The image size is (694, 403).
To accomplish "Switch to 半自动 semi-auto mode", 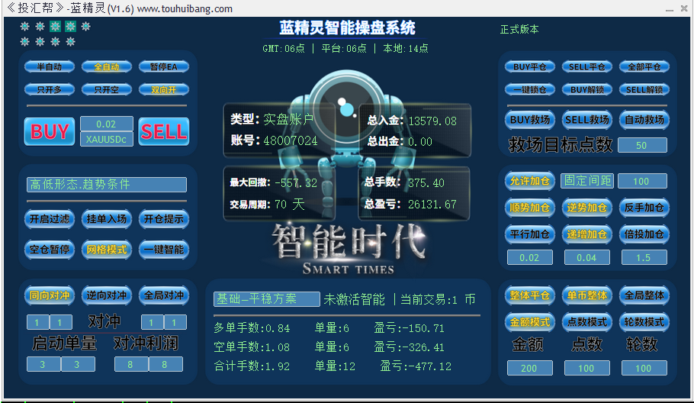I will click(x=49, y=67).
